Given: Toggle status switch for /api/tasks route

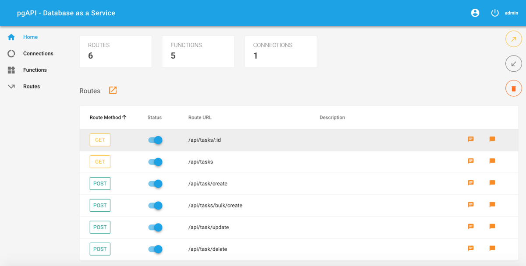Looking at the screenshot, I should click(155, 162).
